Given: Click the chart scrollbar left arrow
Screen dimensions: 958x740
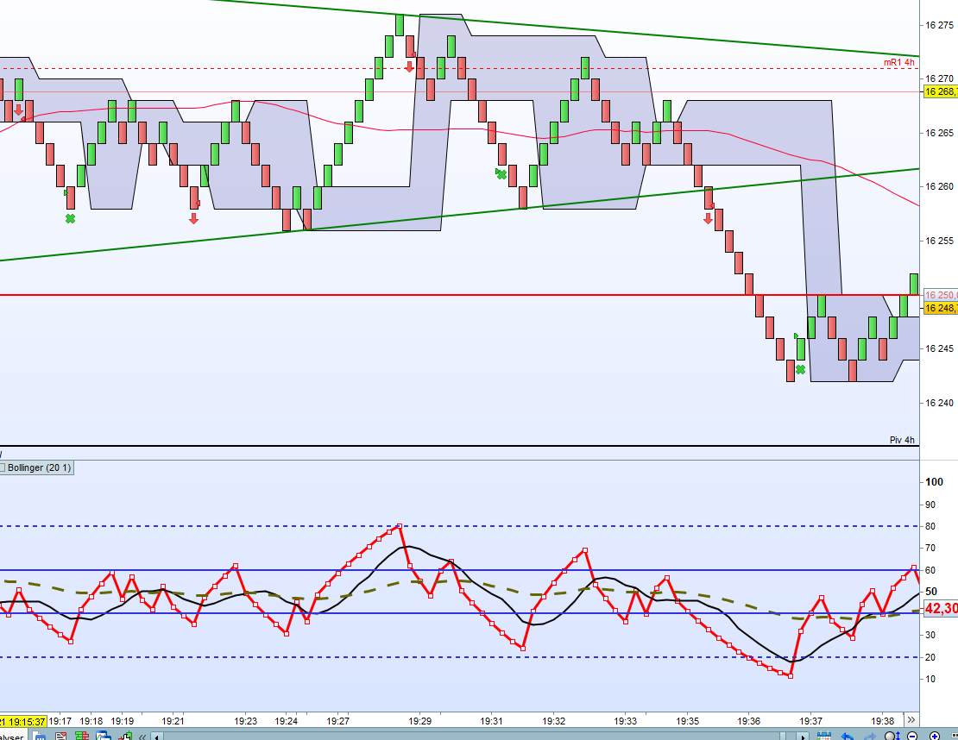Looking at the screenshot, I should (x=156, y=737).
